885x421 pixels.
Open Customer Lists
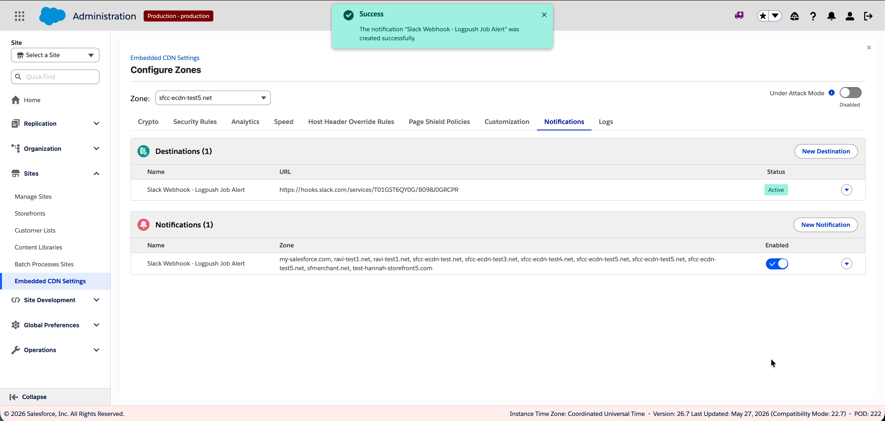click(35, 230)
